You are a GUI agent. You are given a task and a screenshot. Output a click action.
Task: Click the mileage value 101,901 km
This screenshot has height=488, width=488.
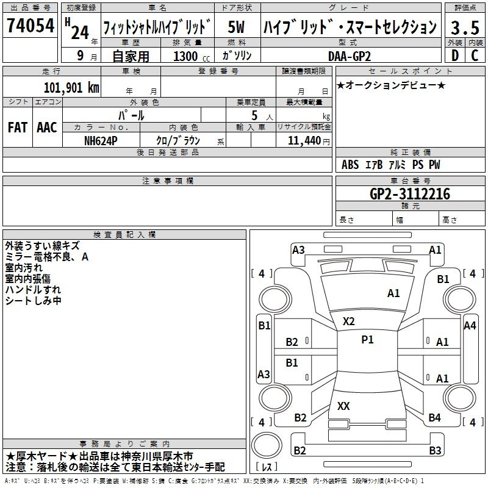point(71,87)
